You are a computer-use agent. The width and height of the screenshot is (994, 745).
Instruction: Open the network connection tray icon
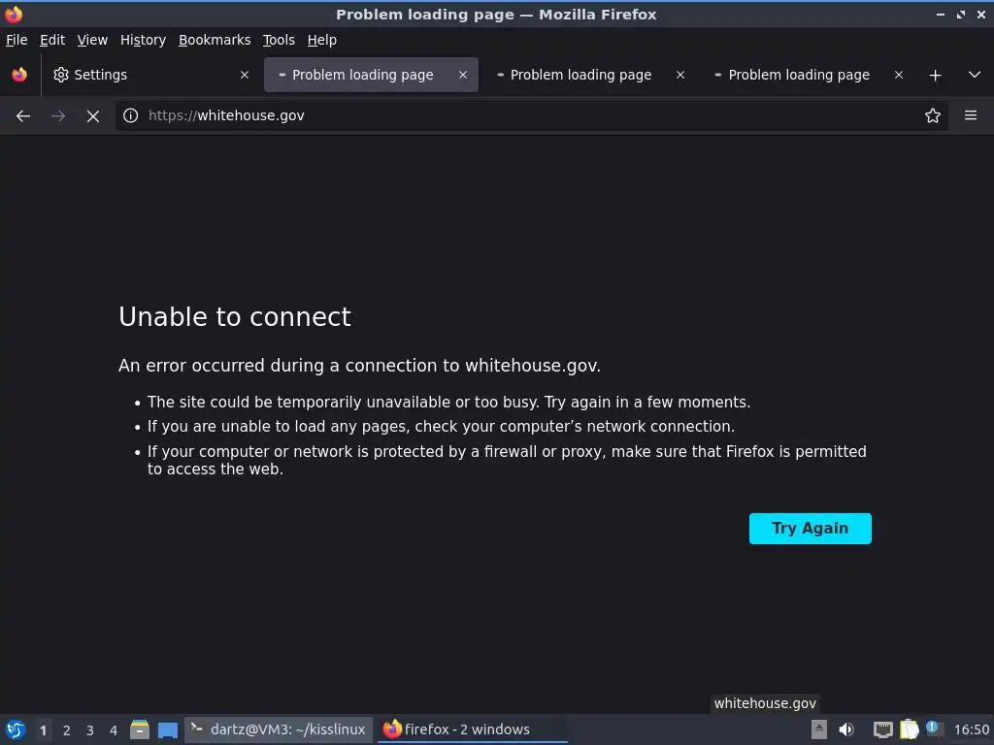(x=882, y=729)
